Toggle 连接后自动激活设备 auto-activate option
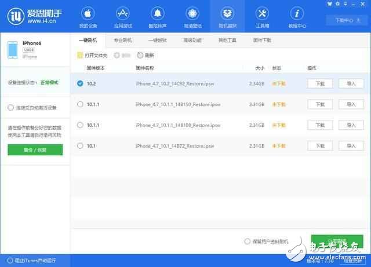371x267 pixels. click(x=10, y=108)
